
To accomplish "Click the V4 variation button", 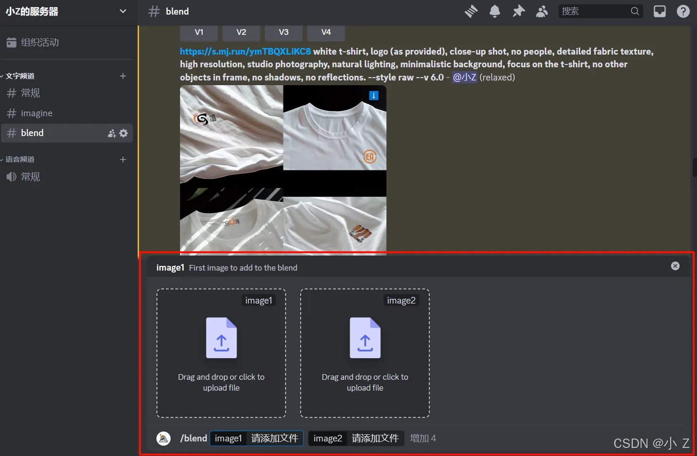I will pos(326,32).
